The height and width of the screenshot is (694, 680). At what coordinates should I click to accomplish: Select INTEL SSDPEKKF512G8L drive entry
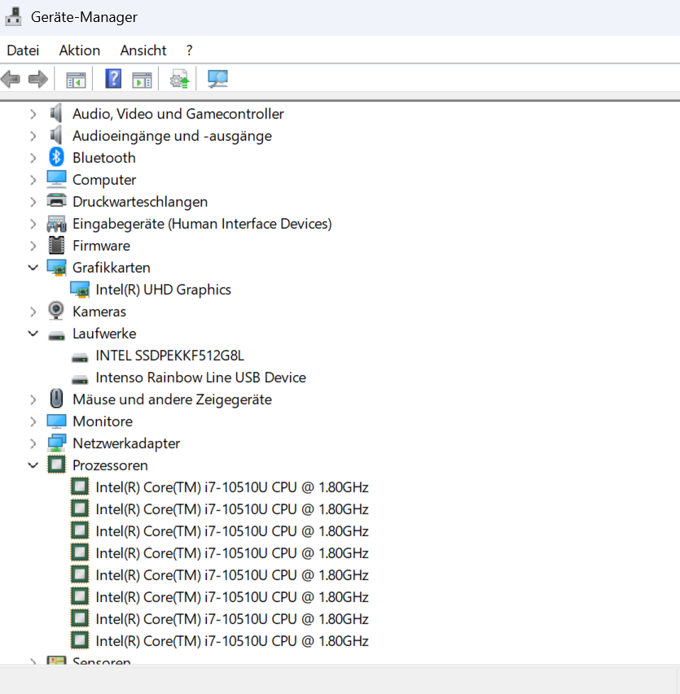coord(169,356)
